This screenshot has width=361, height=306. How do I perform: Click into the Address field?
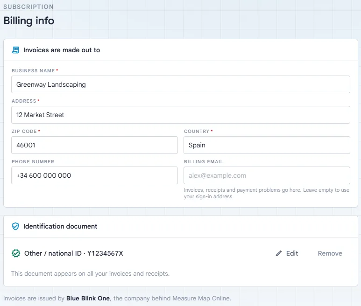click(181, 115)
